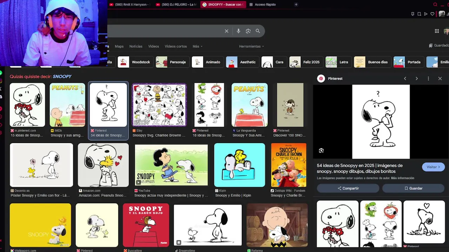Open the Dreamstime Snoopy and bird image
Image resolution: width=449 pixels, height=252 pixels.
(x=208, y=225)
